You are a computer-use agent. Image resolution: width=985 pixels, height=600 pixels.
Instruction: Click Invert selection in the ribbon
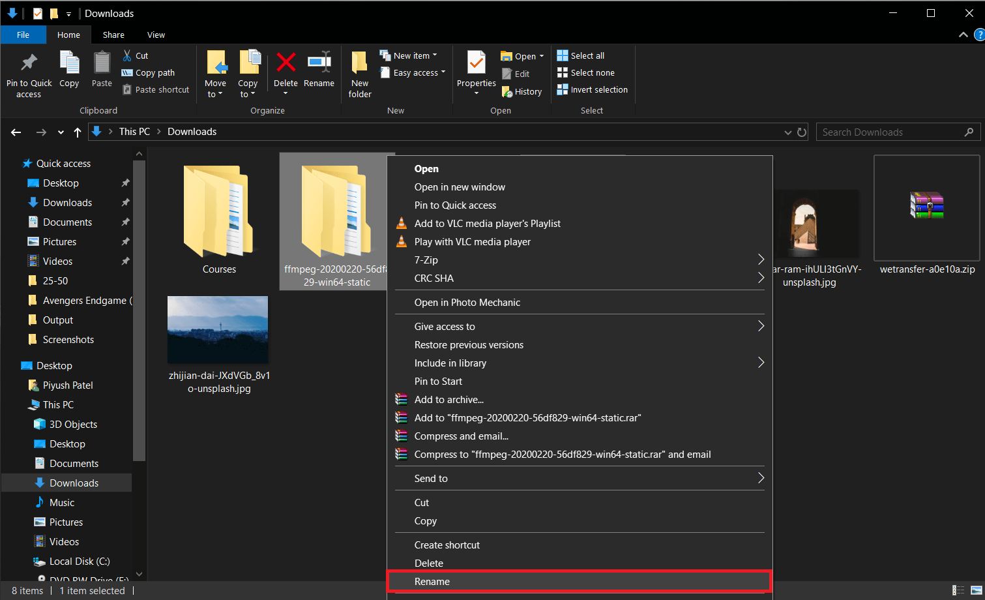592,89
